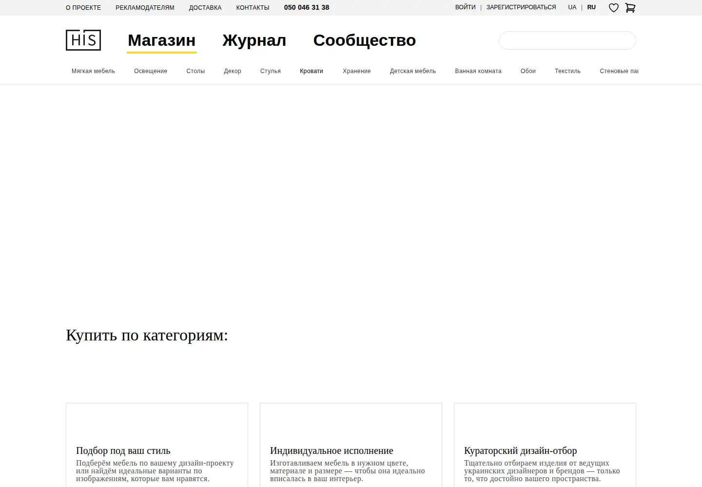
Task: Open Контакты link
Action: tap(253, 8)
